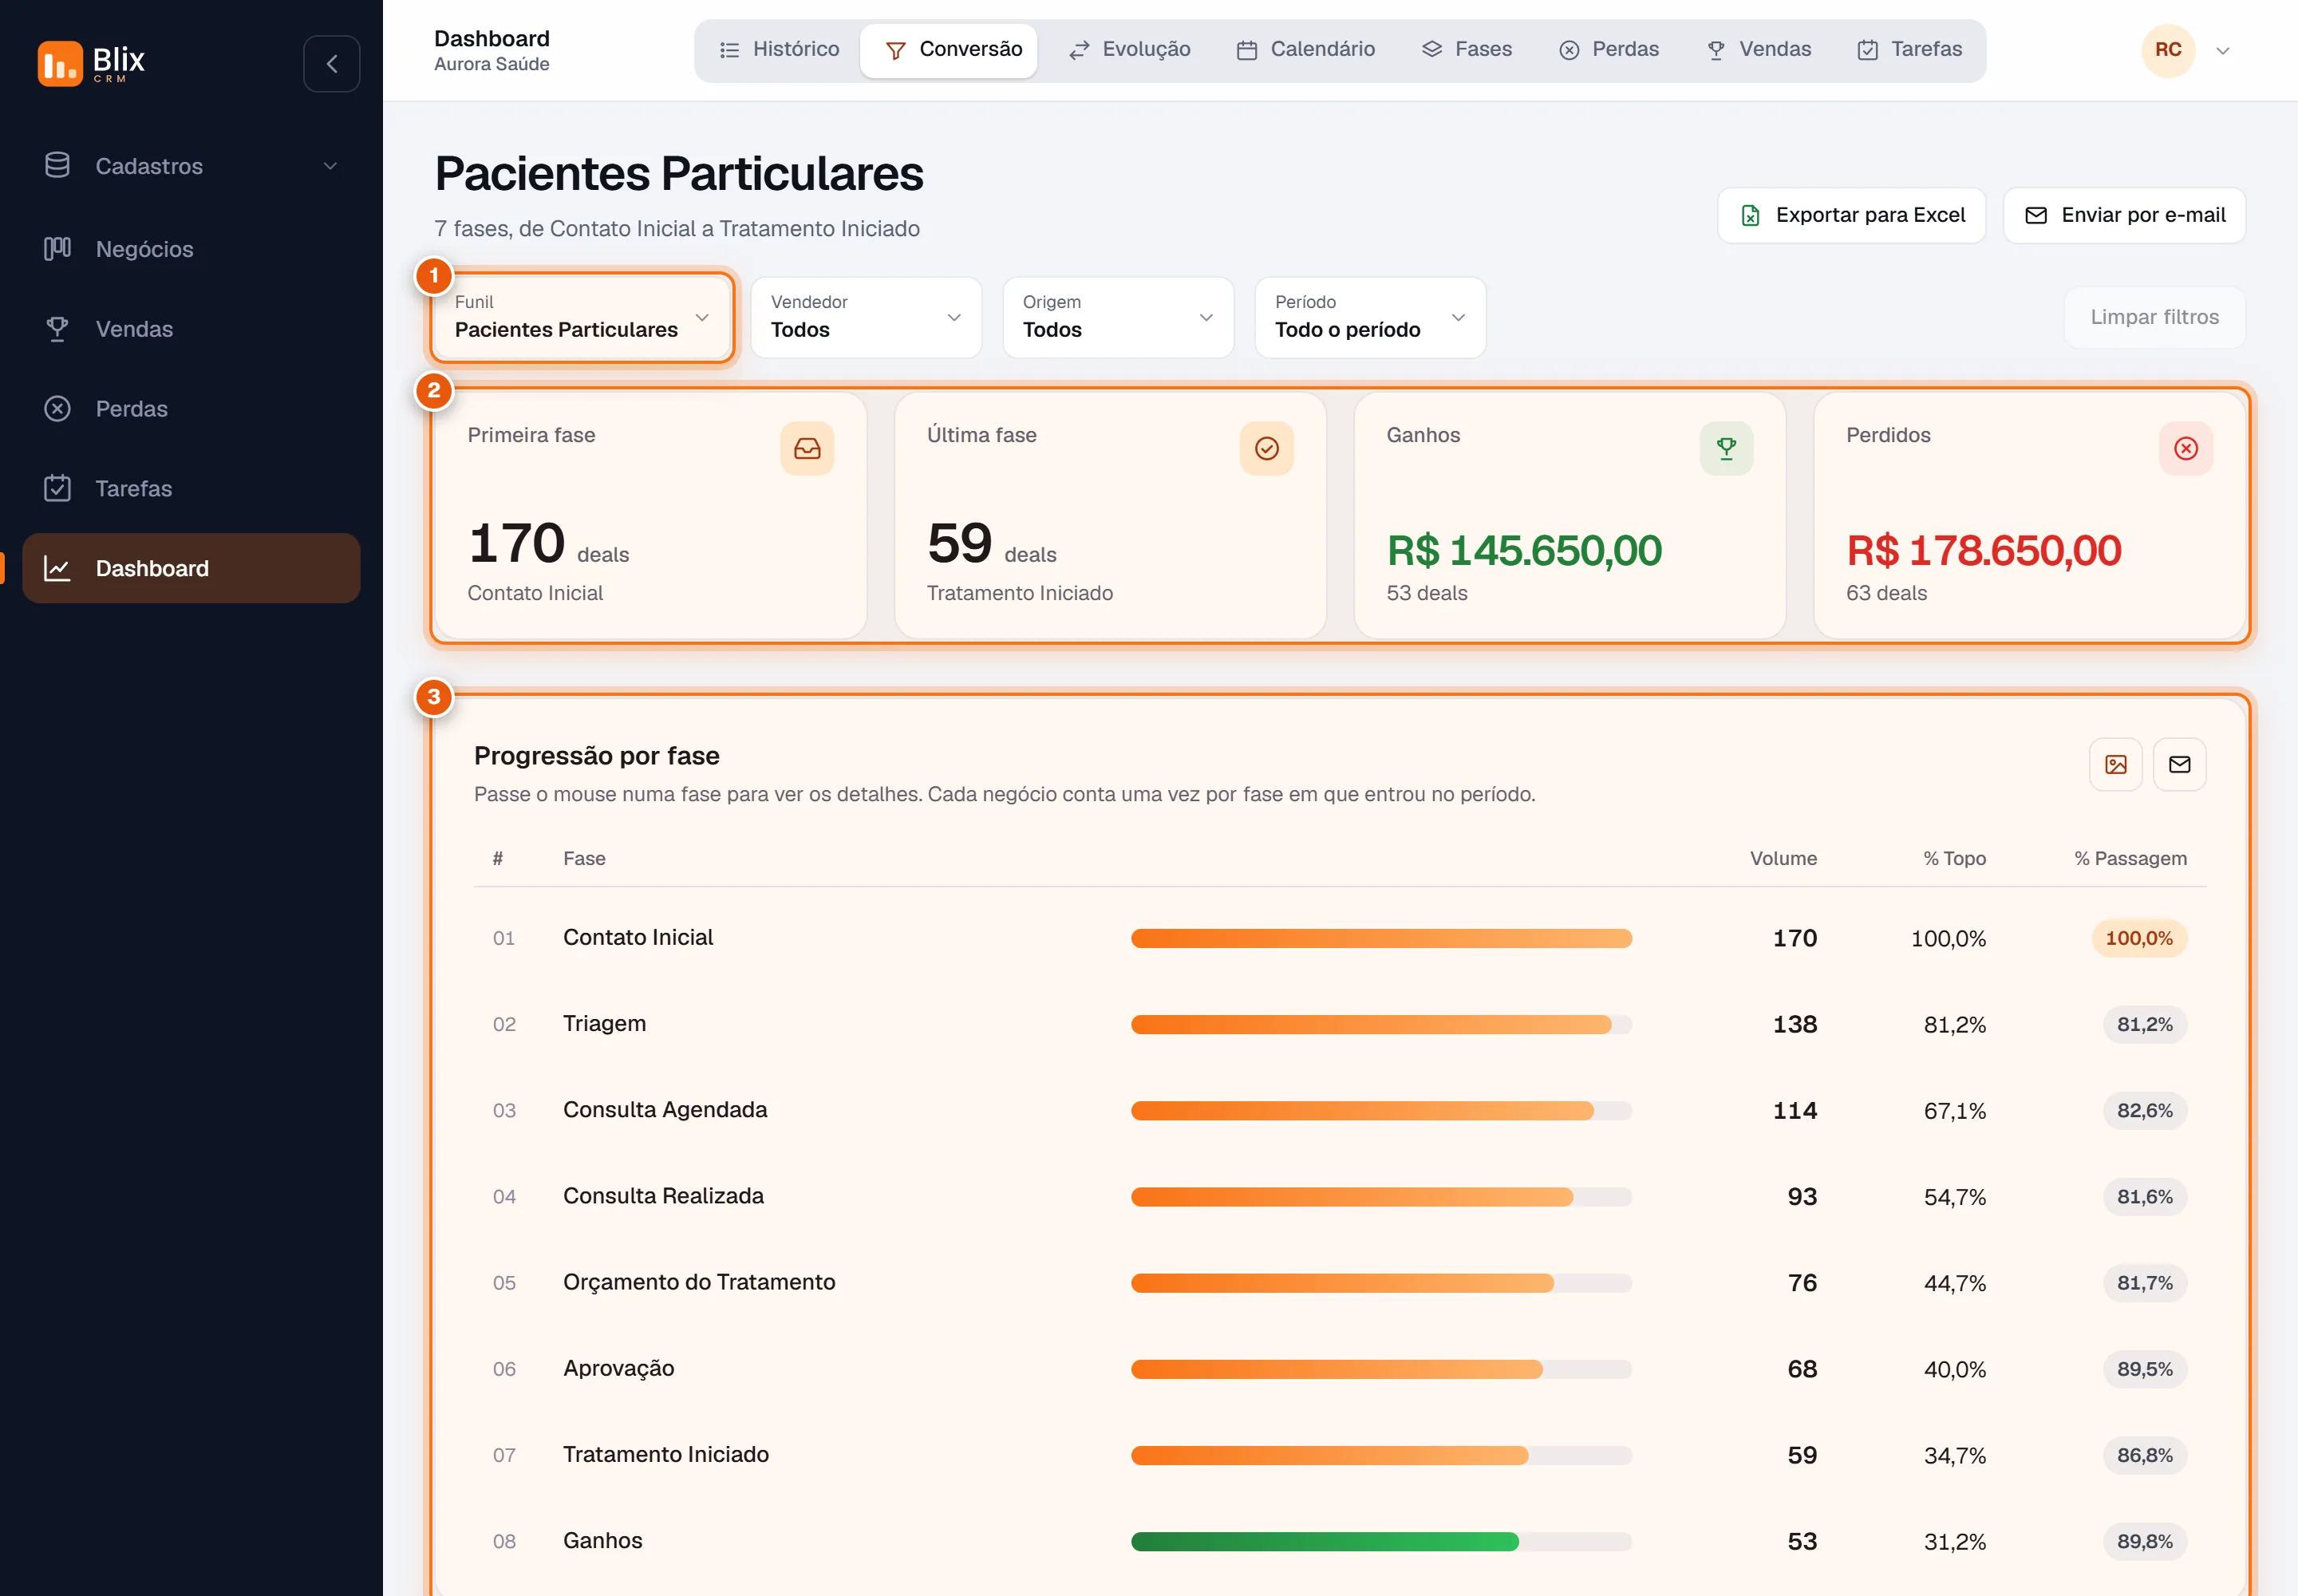This screenshot has width=2298, height=1596.
Task: Click the Cadastros database icon
Action: 58,165
